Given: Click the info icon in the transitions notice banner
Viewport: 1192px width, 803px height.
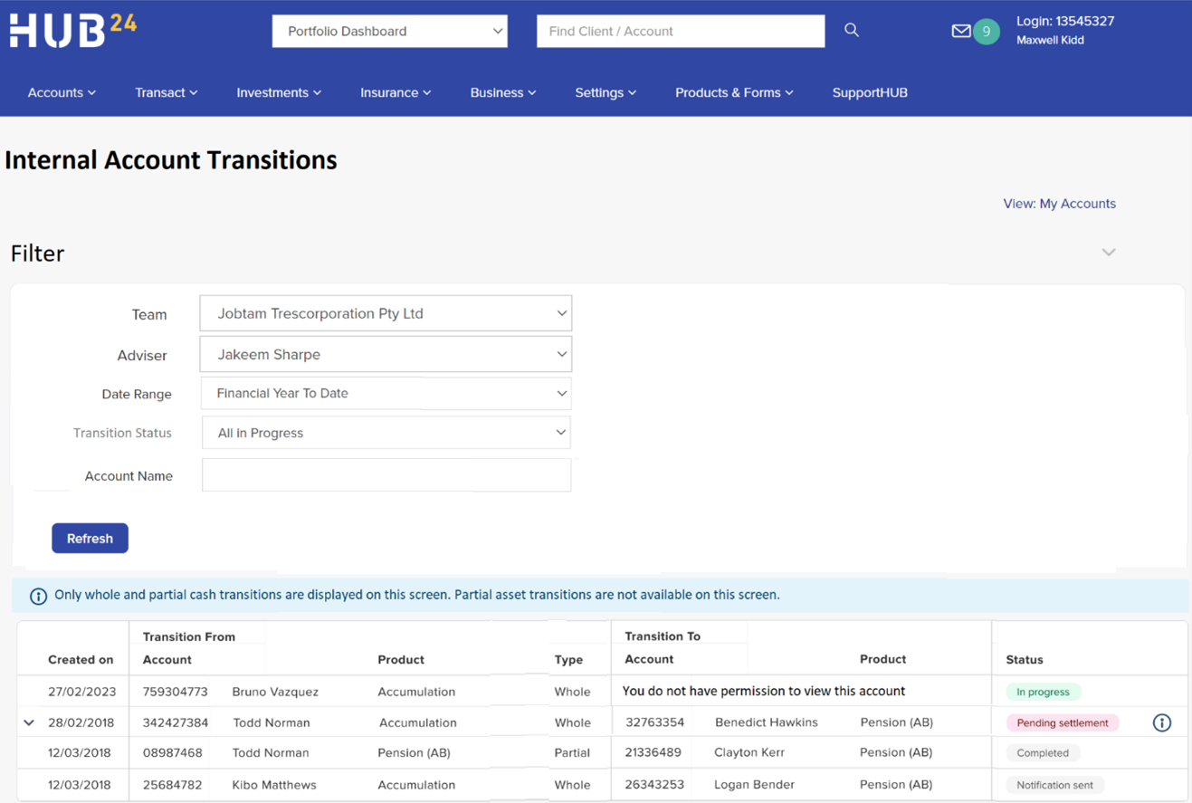Looking at the screenshot, I should (37, 596).
